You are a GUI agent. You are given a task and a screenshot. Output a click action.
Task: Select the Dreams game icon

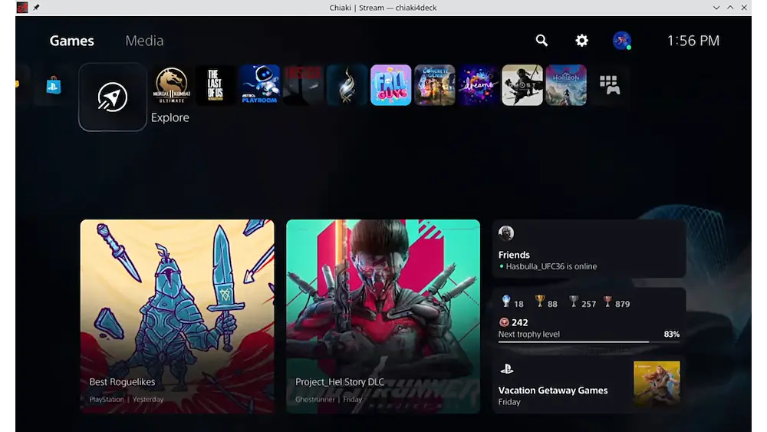point(479,85)
